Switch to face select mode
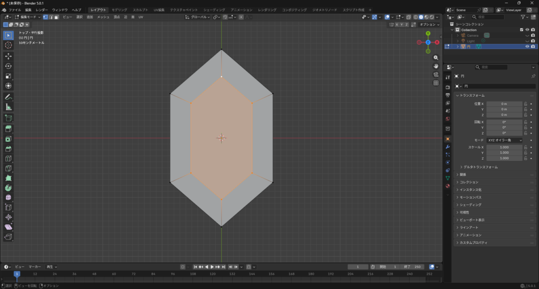This screenshot has height=289, width=539. 56,17
